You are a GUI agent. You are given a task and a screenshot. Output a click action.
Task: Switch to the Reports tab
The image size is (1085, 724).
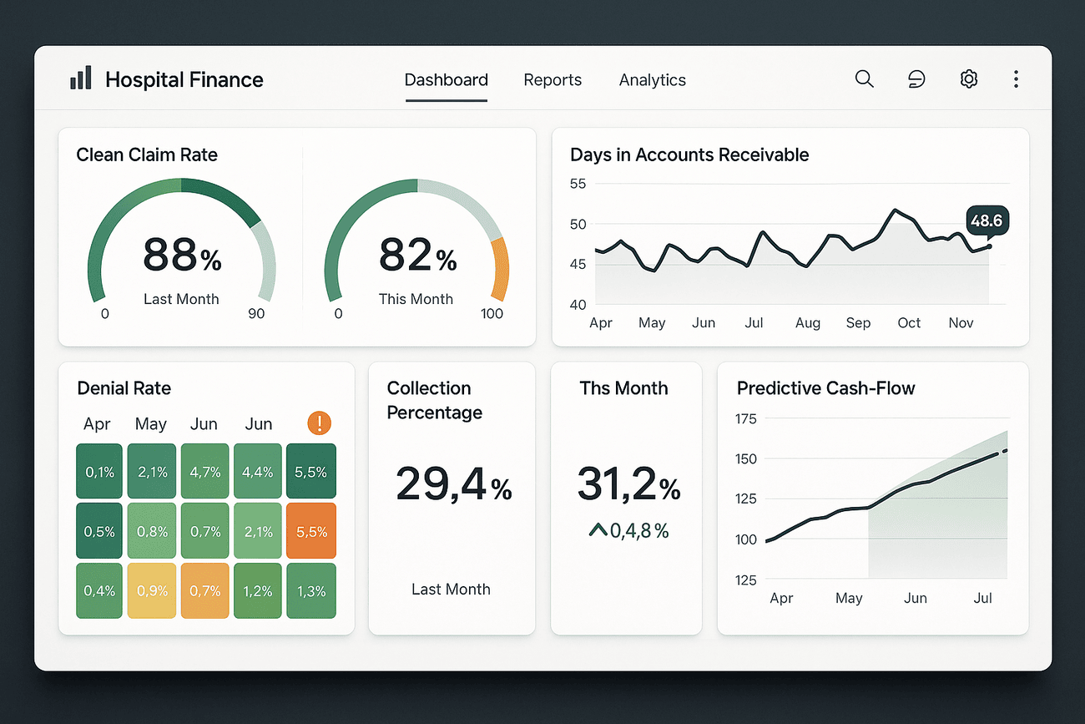click(553, 79)
